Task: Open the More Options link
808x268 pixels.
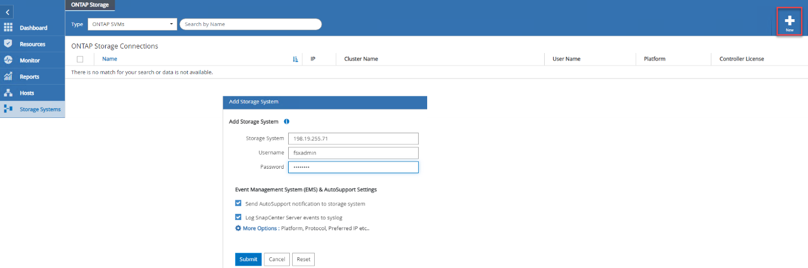Action: [260, 229]
